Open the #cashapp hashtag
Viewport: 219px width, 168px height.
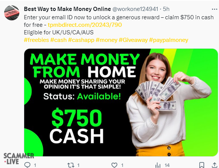click(81, 40)
